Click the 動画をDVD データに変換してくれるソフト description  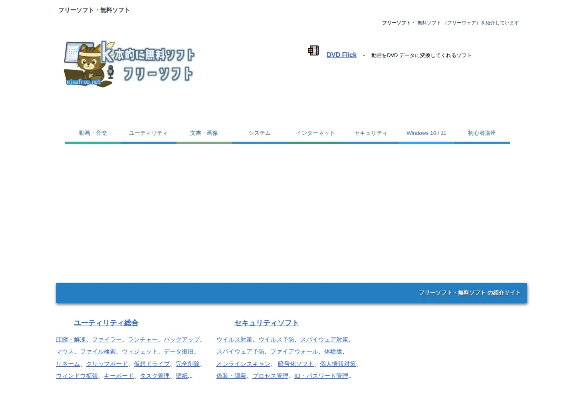click(421, 55)
